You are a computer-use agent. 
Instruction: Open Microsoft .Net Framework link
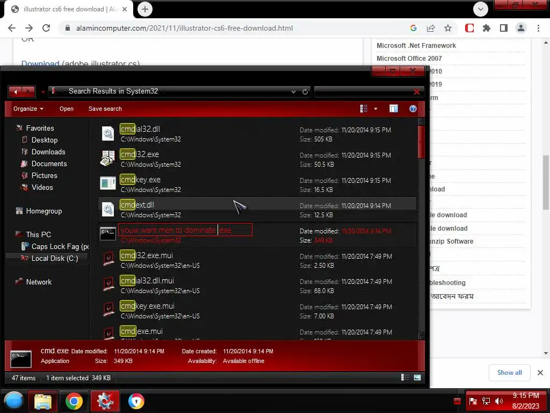pos(416,46)
